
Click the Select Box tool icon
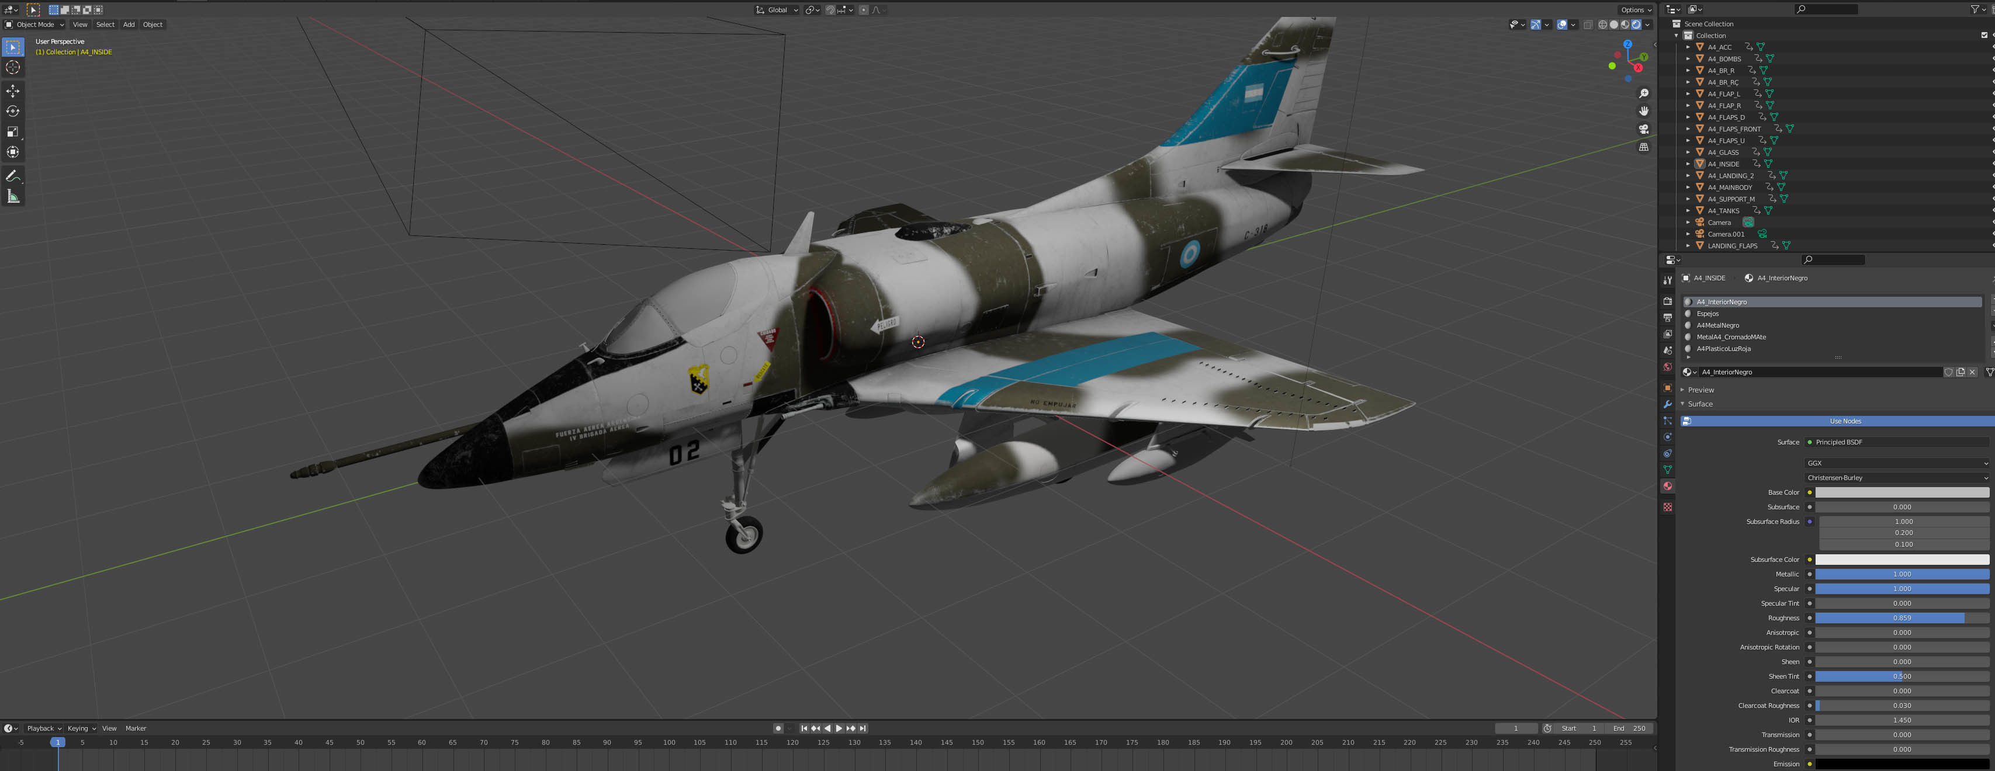[x=13, y=47]
